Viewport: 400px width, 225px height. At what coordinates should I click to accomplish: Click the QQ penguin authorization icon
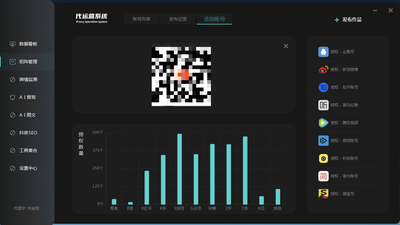[x=323, y=52]
